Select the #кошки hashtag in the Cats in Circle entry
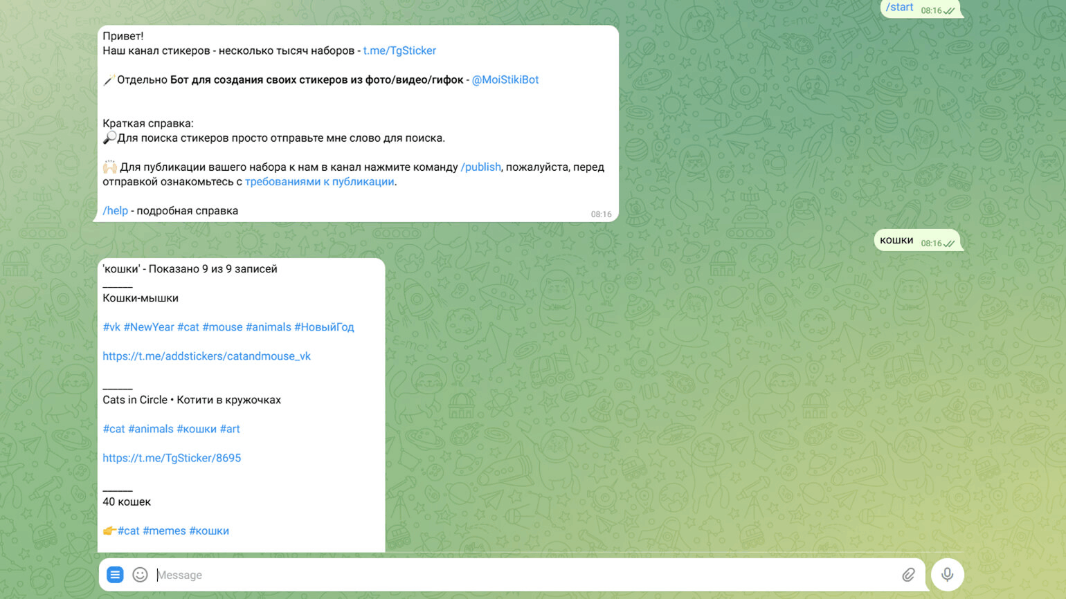Viewport: 1066px width, 599px height. point(197,429)
